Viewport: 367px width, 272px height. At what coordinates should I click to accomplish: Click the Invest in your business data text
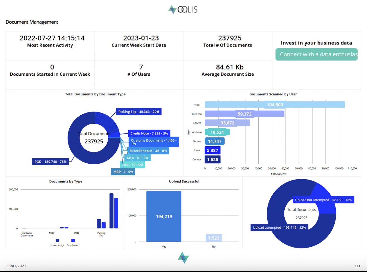point(316,43)
